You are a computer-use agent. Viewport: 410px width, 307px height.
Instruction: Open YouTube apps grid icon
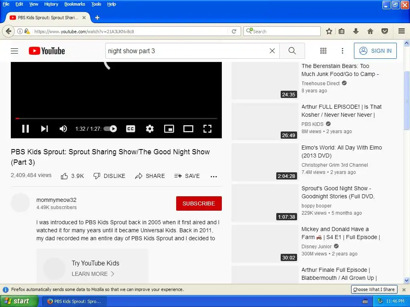point(324,51)
